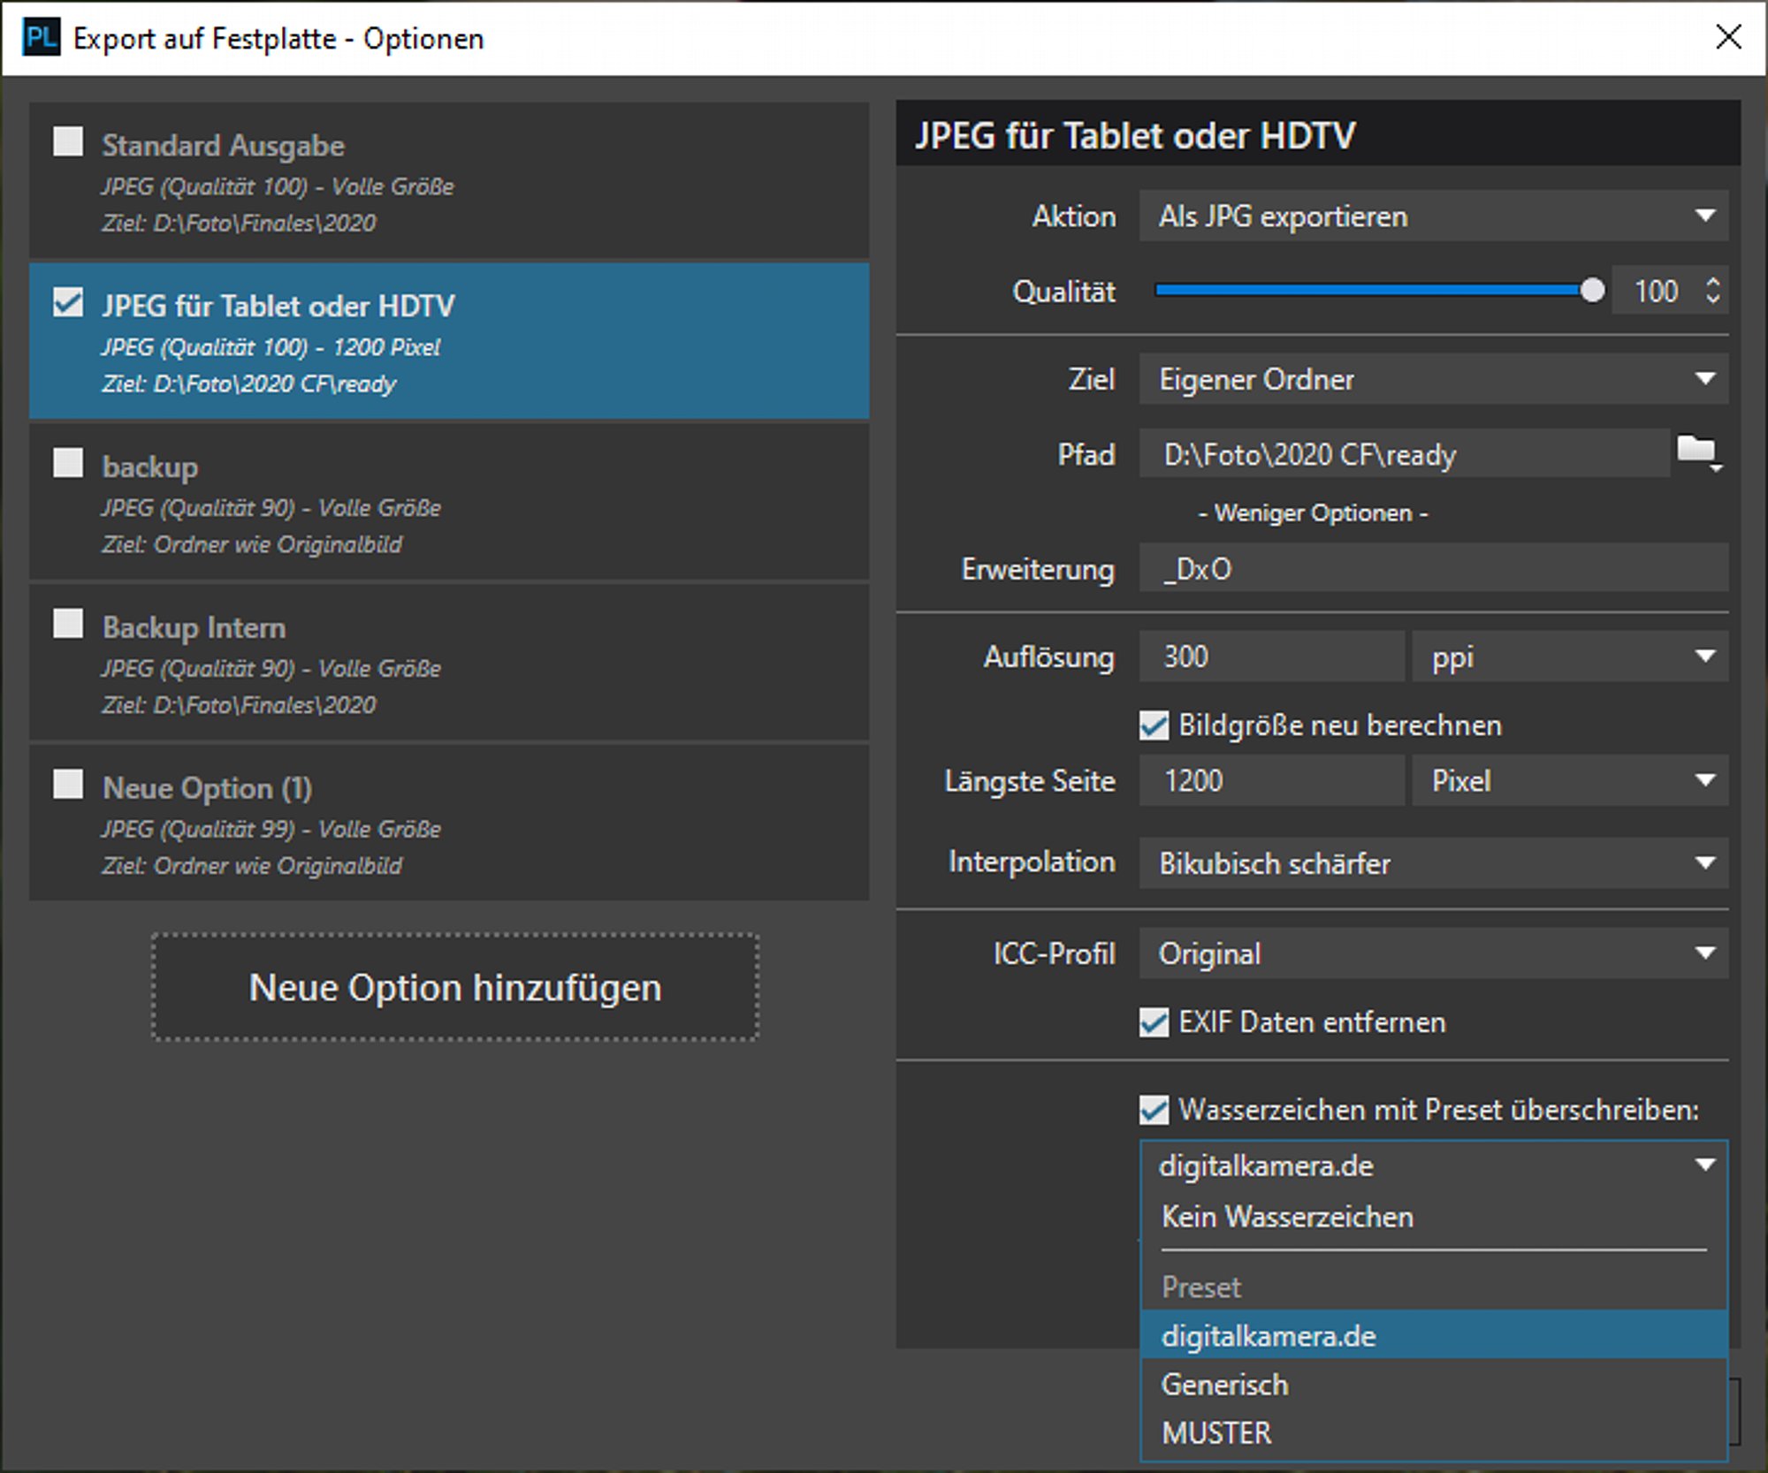Click the Auflösung field showing 300
1768x1473 pixels.
pyautogui.click(x=1271, y=657)
